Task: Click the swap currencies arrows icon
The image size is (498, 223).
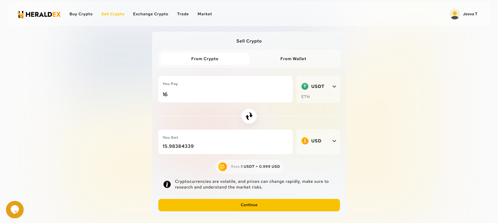Action: (x=249, y=116)
